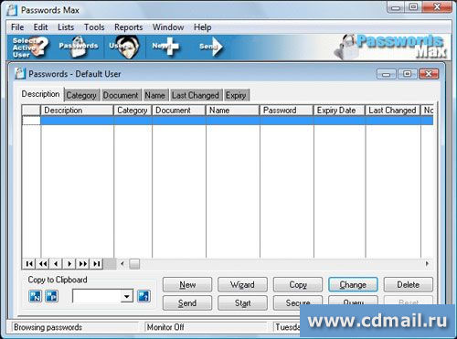
Task: Click the Name column header
Action: click(x=233, y=111)
